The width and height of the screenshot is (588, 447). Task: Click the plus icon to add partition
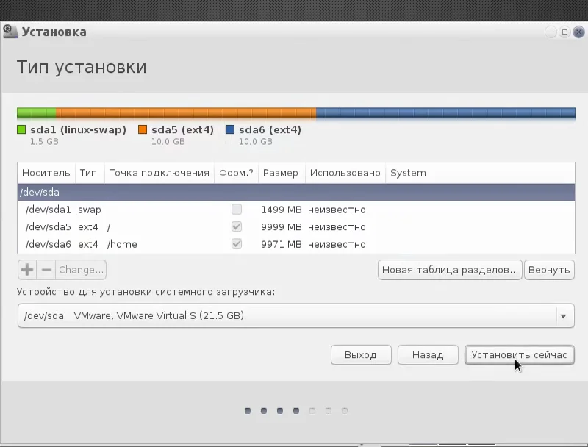[27, 270]
